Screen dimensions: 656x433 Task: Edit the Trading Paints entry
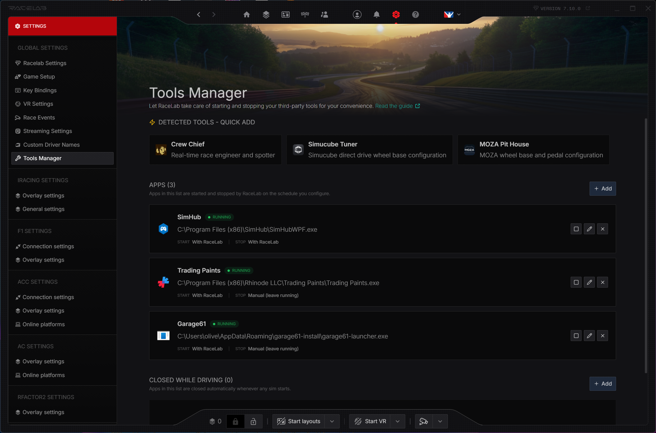pyautogui.click(x=589, y=282)
